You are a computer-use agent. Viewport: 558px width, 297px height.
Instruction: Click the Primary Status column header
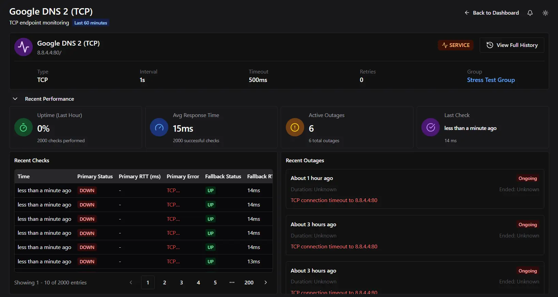click(95, 177)
